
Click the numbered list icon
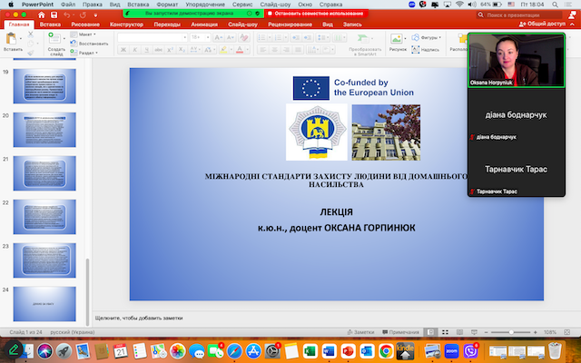pos(277,37)
